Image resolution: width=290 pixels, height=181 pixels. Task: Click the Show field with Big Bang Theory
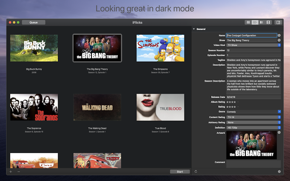tap(252, 40)
